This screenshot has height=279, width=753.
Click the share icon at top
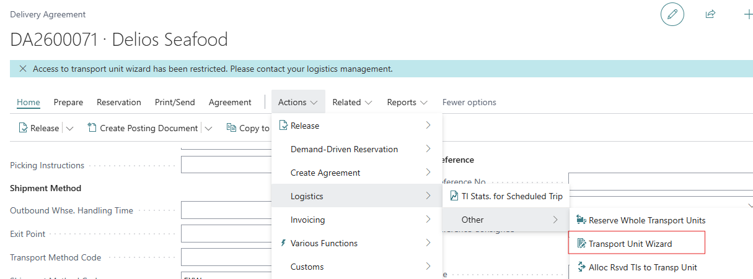pyautogui.click(x=710, y=14)
